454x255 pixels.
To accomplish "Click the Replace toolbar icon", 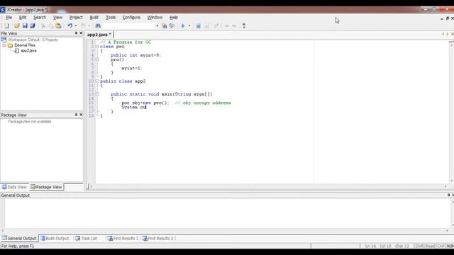I will [172, 25].
